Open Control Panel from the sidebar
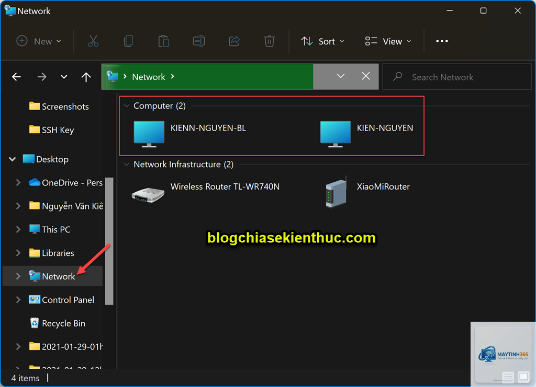 point(62,300)
